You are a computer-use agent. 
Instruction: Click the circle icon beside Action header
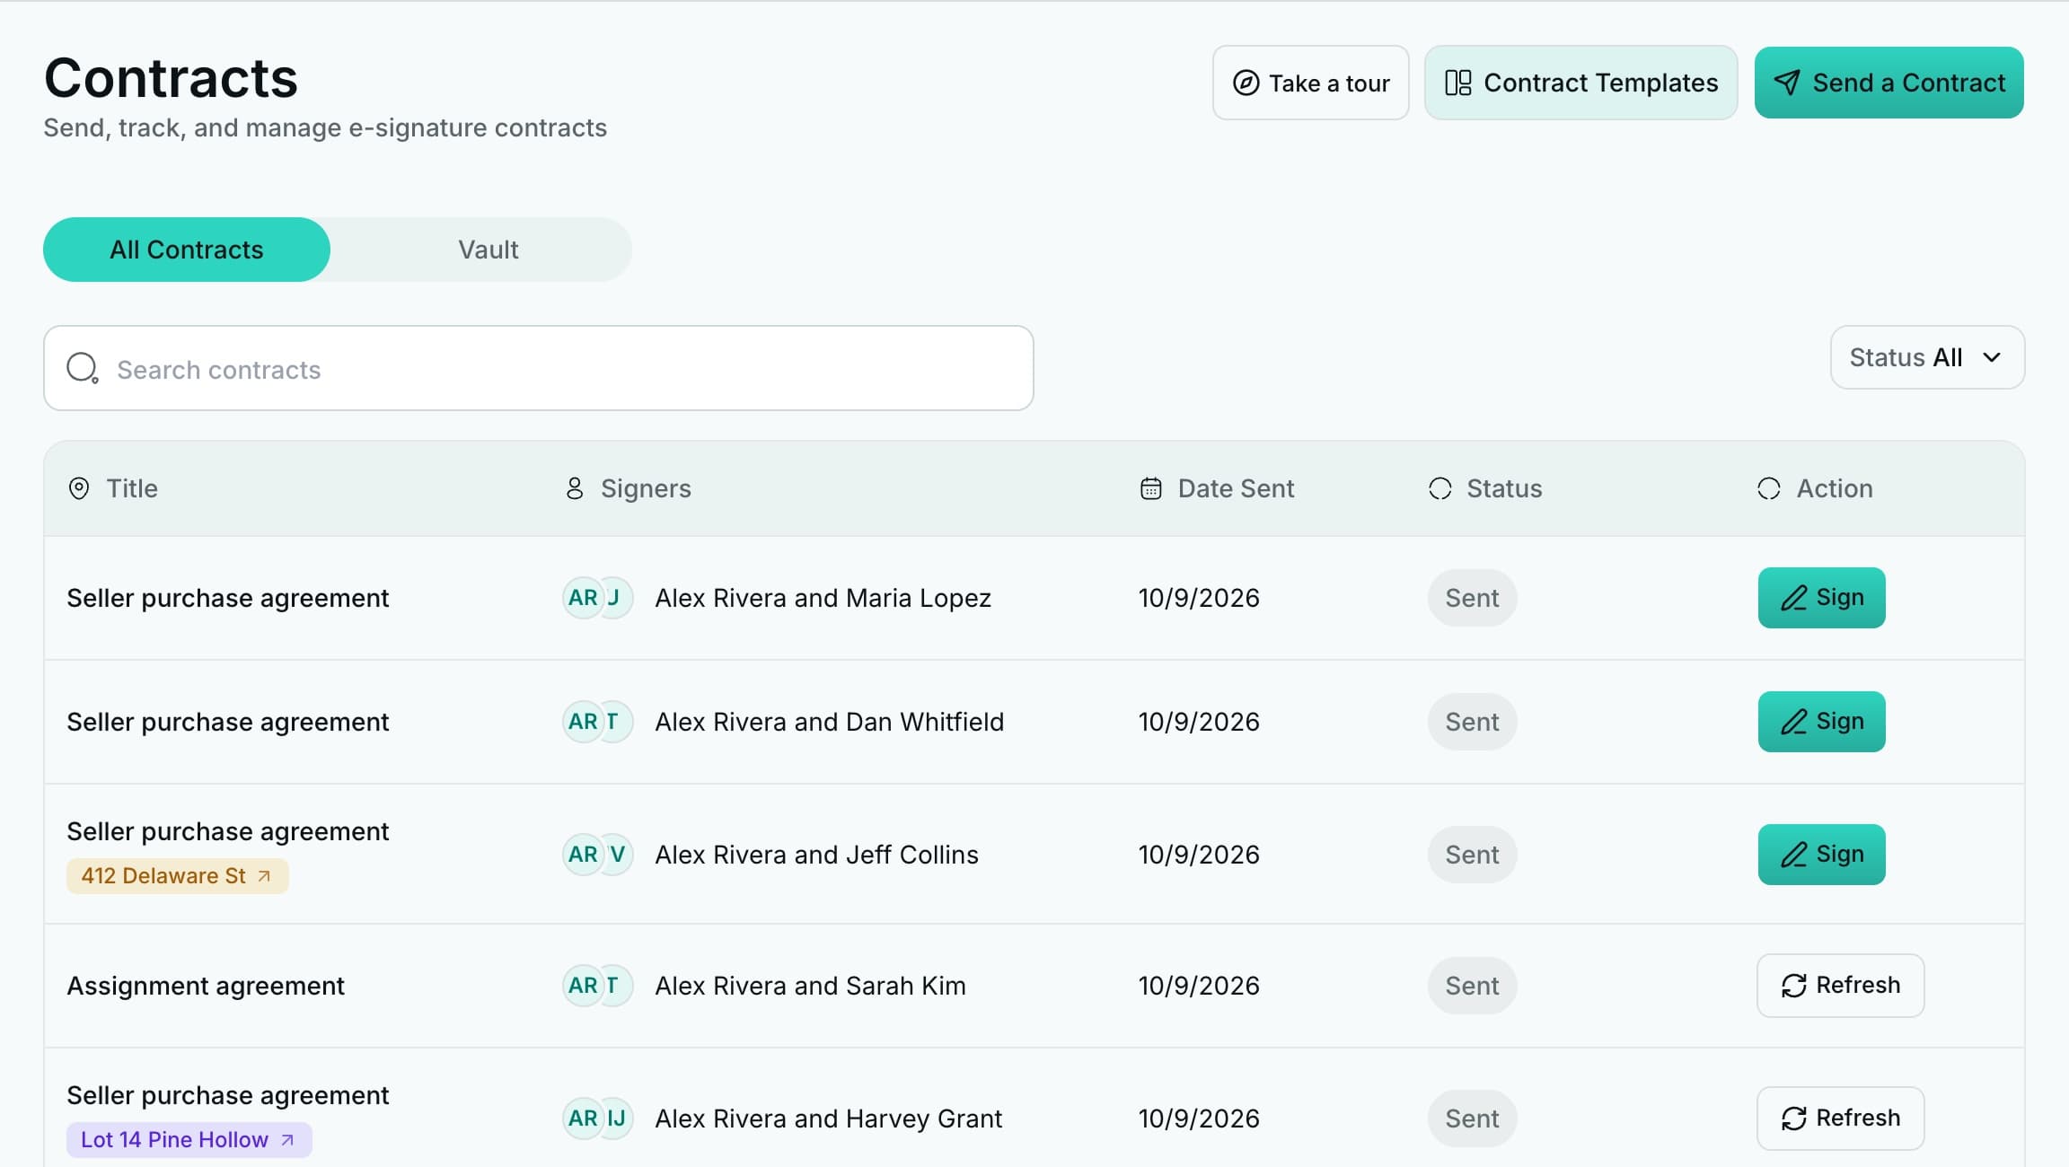click(x=1769, y=488)
